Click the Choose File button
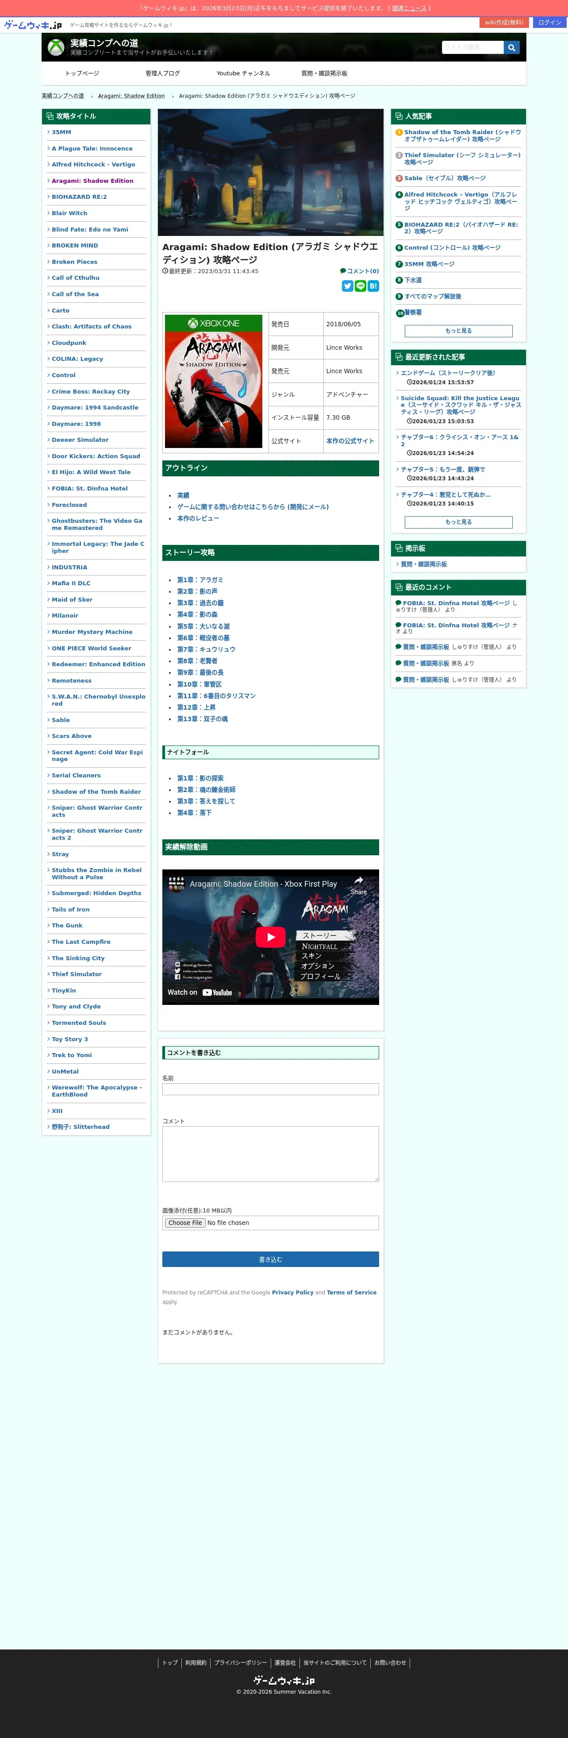 click(185, 1223)
